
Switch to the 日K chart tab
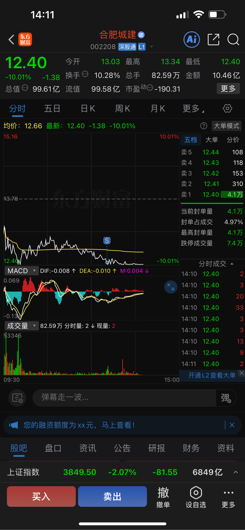[x=88, y=109]
